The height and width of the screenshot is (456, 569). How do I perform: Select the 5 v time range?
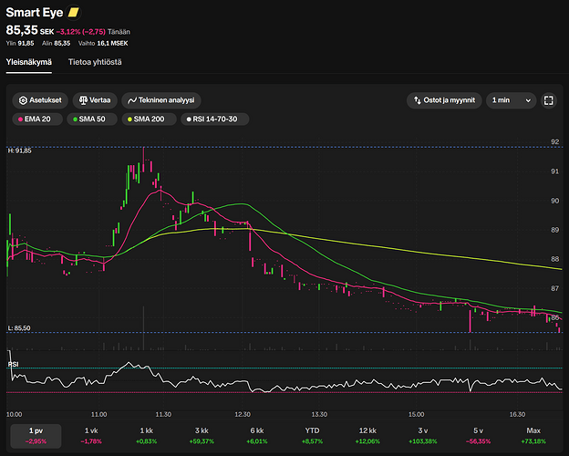pyautogui.click(x=478, y=436)
